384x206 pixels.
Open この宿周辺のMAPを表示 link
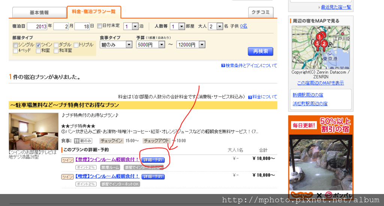(x=321, y=83)
